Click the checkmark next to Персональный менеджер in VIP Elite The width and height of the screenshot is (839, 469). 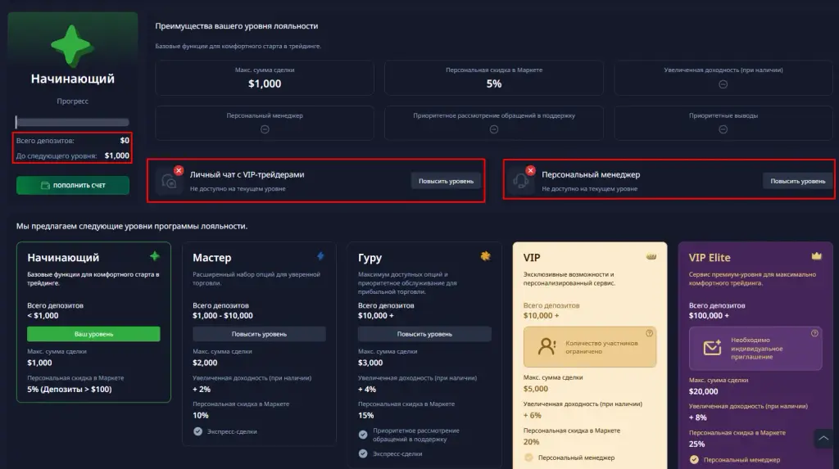(x=694, y=459)
